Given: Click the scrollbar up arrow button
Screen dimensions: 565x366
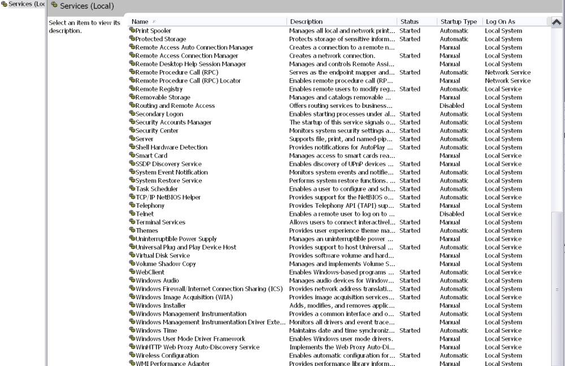Looking at the screenshot, I should click(557, 22).
